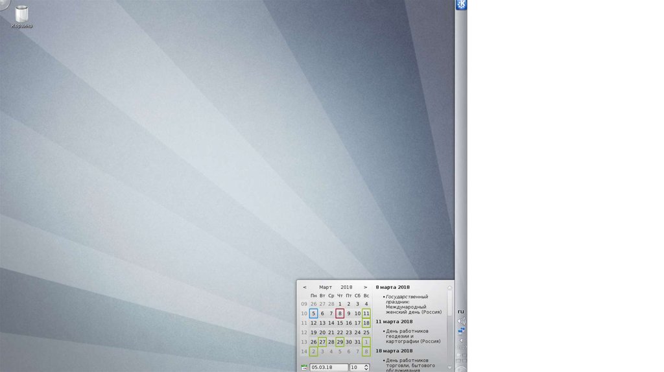This screenshot has width=664, height=372.
Task: Click the events list scrollbar thumb
Action: 450,303
